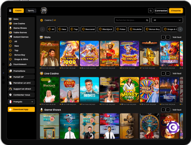Click the Support en direct headset icon

10,89
